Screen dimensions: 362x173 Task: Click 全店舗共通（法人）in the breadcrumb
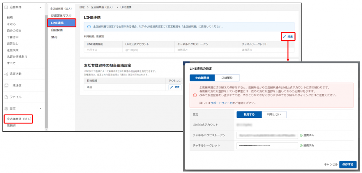(102, 7)
